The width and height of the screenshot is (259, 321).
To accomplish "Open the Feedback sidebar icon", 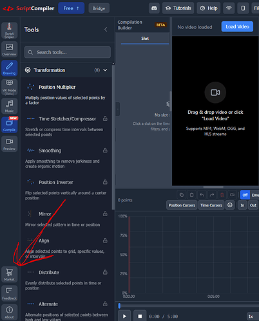I will click(9, 293).
